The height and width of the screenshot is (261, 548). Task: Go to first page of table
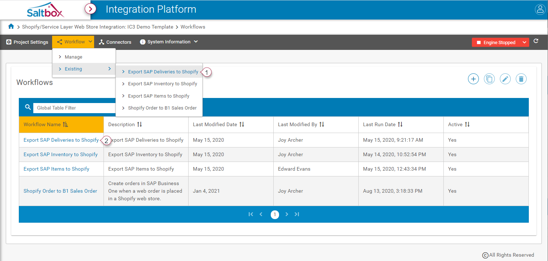coord(251,214)
